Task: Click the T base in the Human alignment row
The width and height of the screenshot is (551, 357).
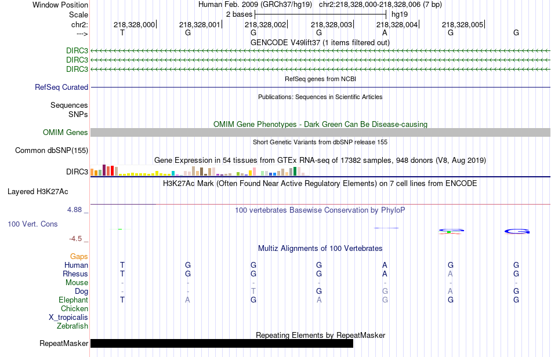Action: tap(122, 265)
